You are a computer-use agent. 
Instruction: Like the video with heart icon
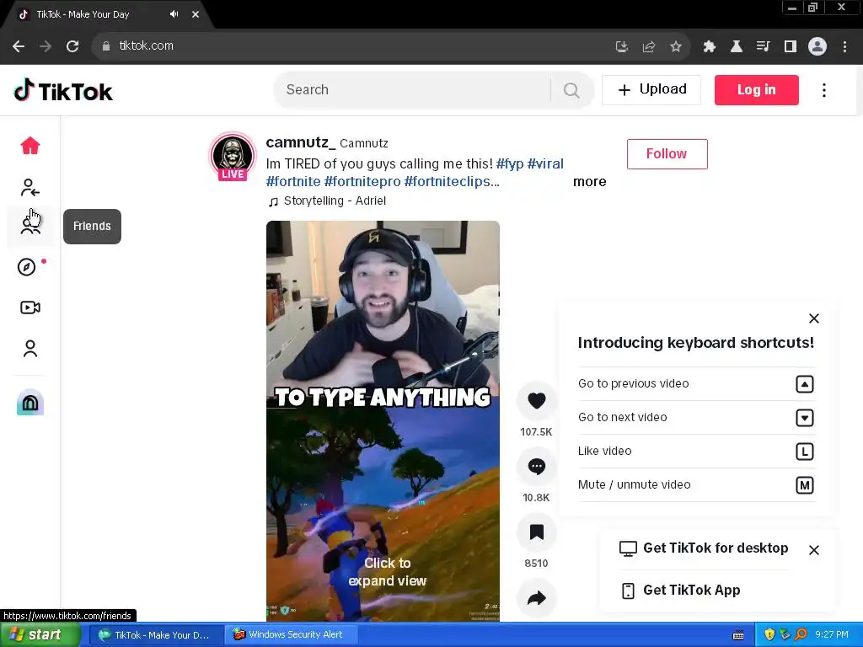click(537, 400)
